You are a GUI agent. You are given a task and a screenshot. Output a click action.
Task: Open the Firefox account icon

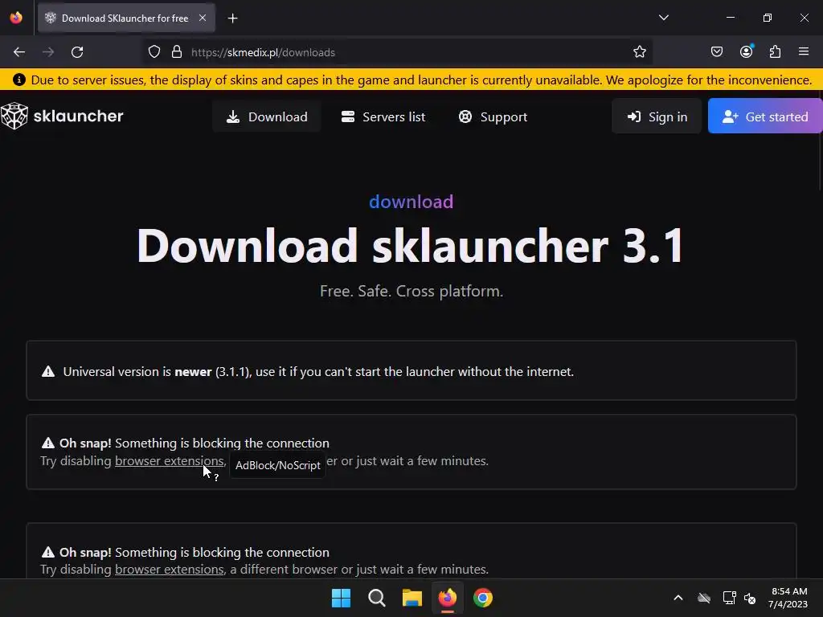746,51
